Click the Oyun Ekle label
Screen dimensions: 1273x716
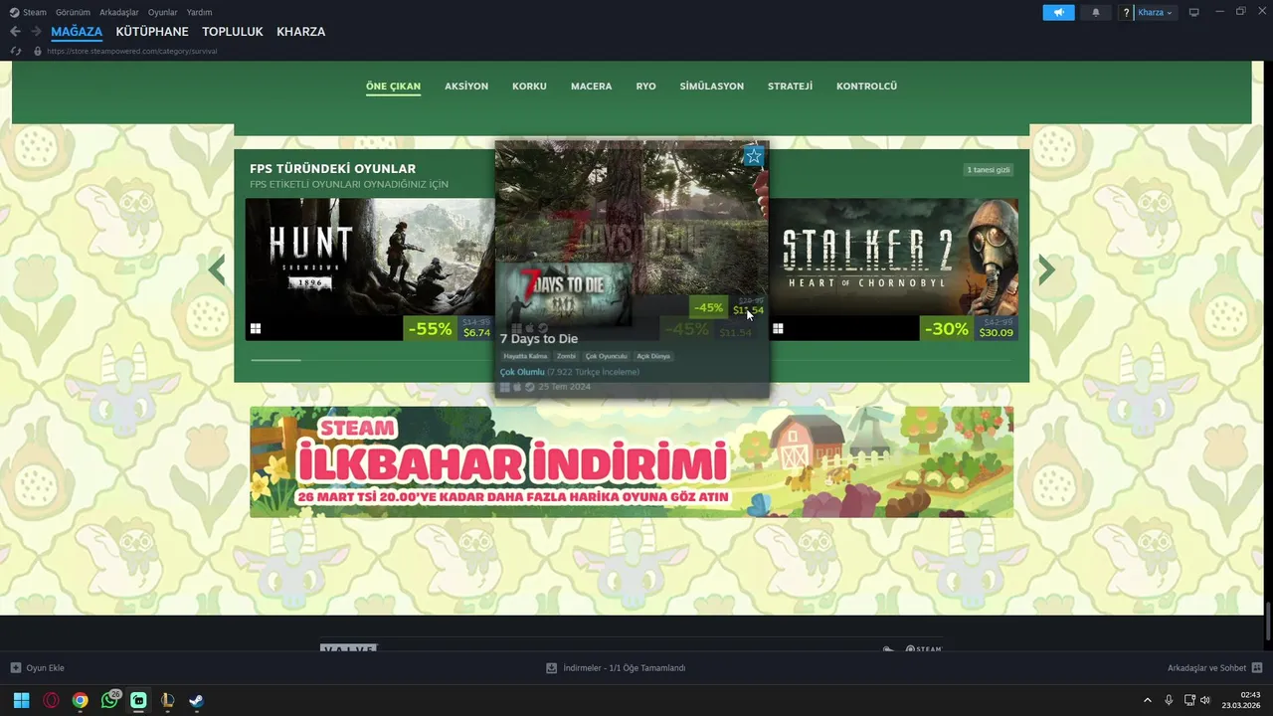pyautogui.click(x=45, y=668)
